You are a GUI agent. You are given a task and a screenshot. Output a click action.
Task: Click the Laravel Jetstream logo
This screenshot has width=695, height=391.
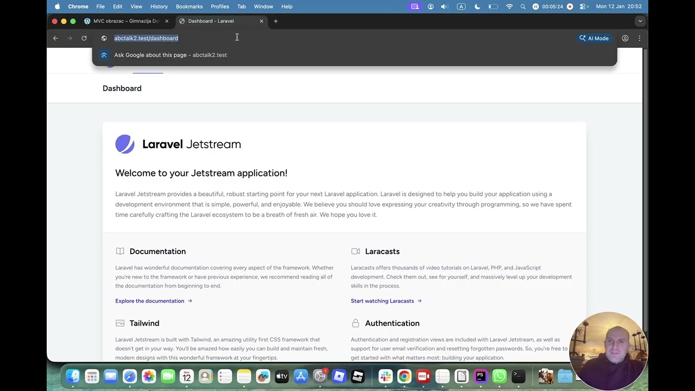pyautogui.click(x=178, y=144)
